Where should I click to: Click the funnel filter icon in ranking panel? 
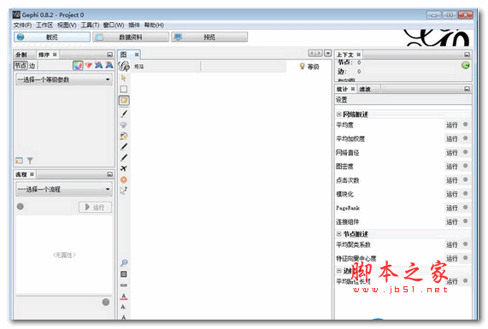coord(30,161)
